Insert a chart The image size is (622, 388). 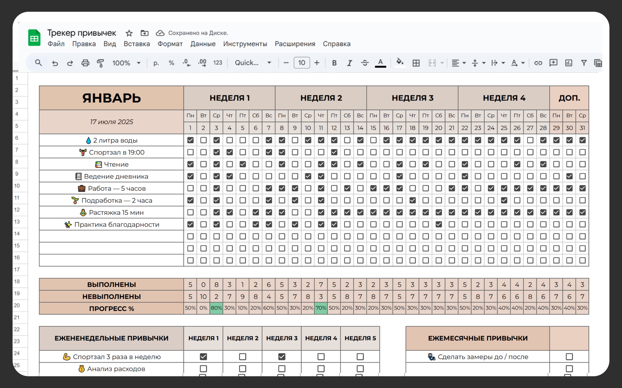point(569,63)
